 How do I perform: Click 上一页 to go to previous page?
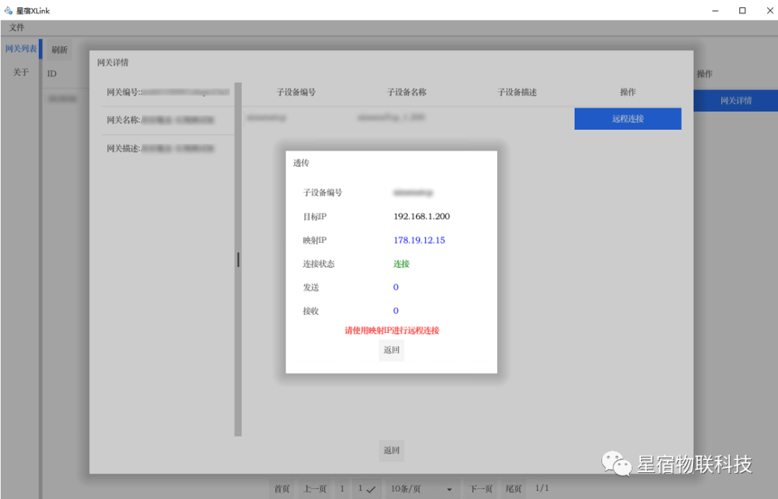[x=315, y=489]
